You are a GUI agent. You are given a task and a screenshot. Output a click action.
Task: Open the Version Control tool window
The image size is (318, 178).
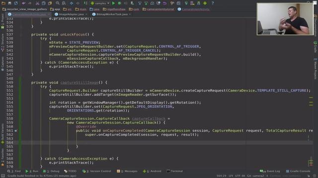pos(97,171)
